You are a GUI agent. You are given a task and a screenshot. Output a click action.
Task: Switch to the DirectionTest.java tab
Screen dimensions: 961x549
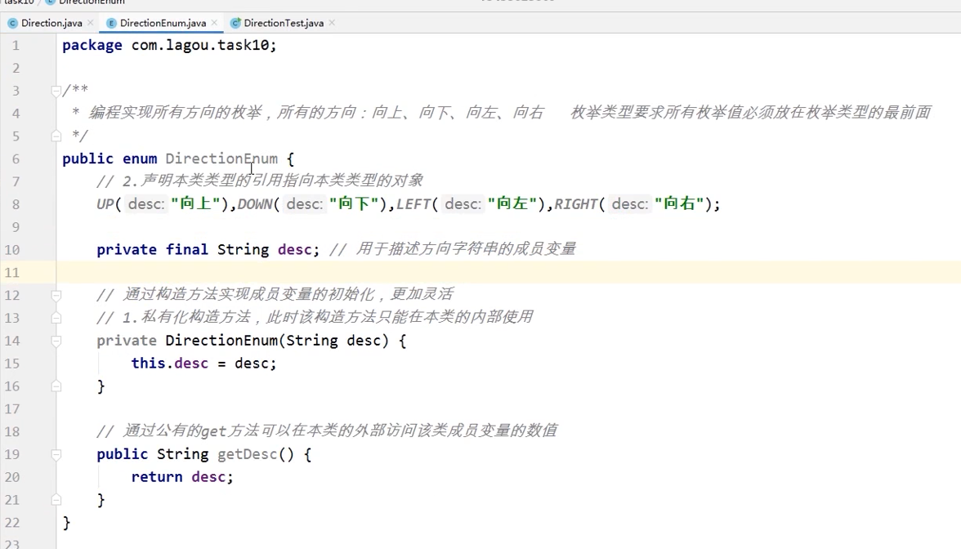[x=283, y=23]
